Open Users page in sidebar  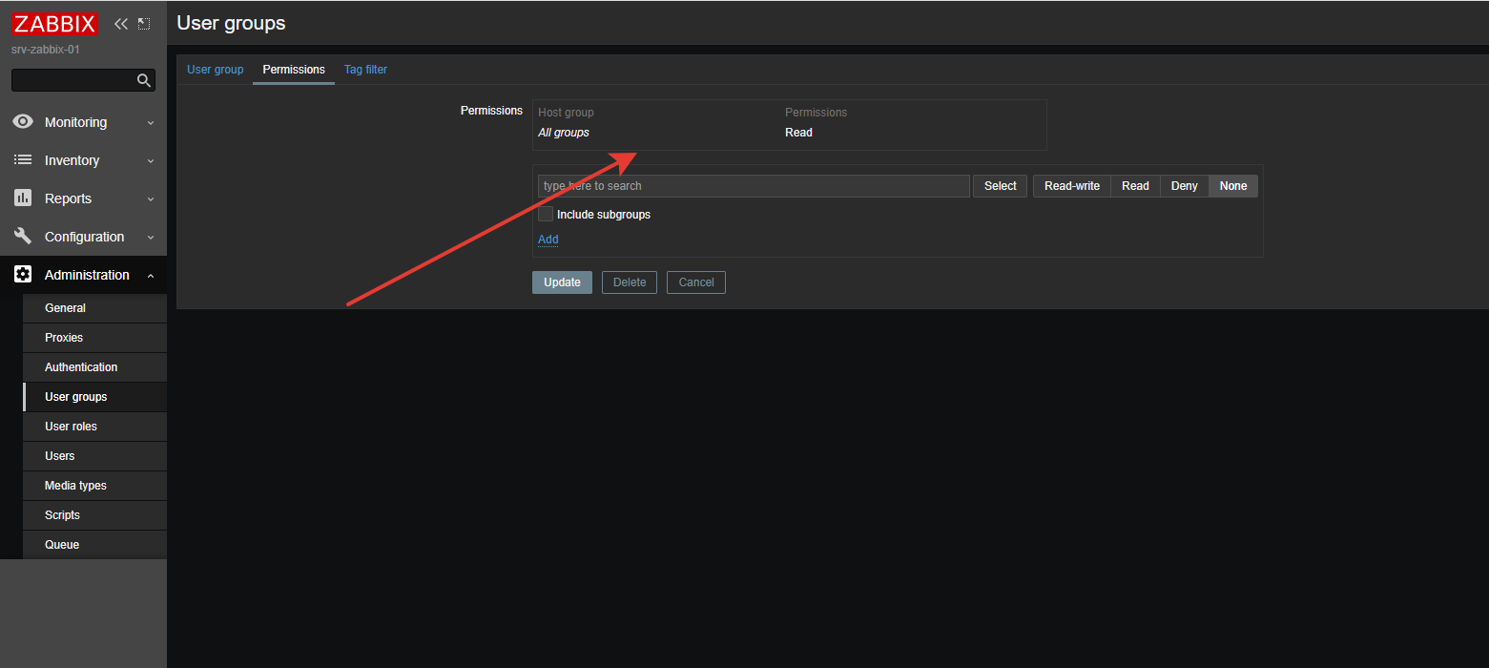[94, 456]
